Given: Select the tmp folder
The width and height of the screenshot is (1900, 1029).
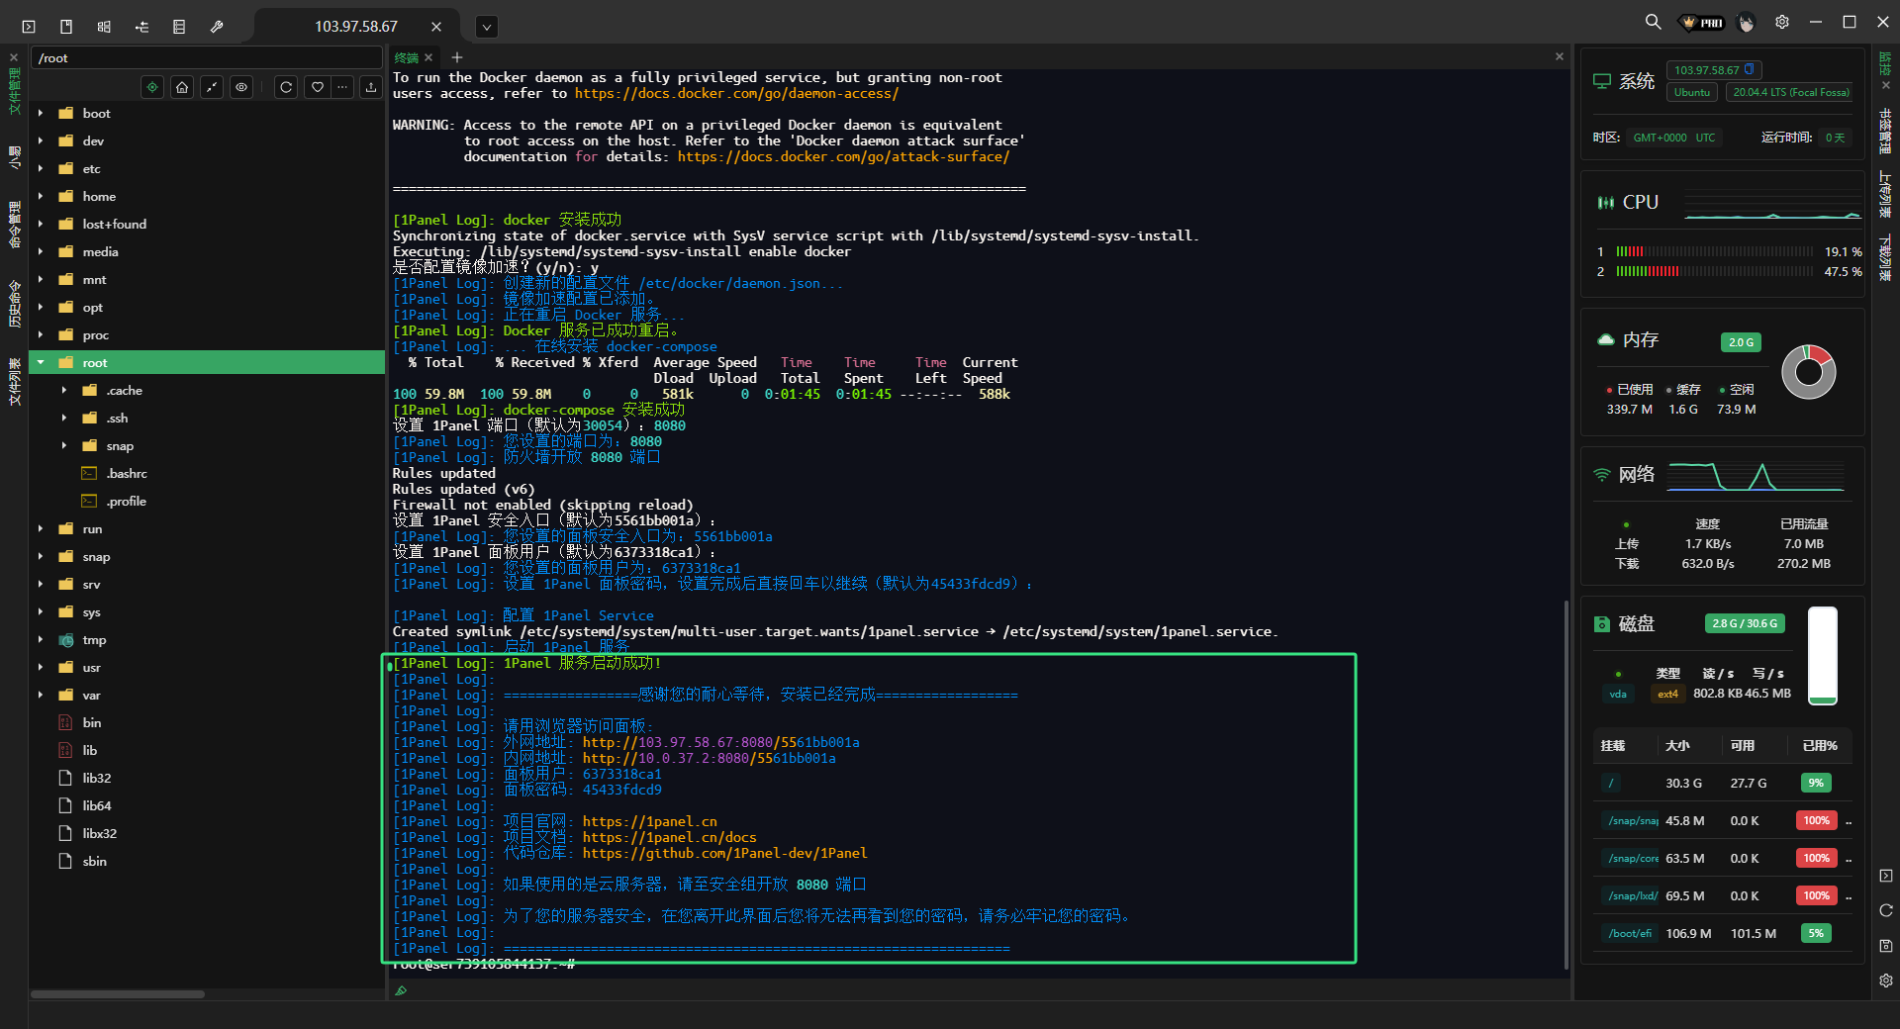Looking at the screenshot, I should [x=94, y=640].
